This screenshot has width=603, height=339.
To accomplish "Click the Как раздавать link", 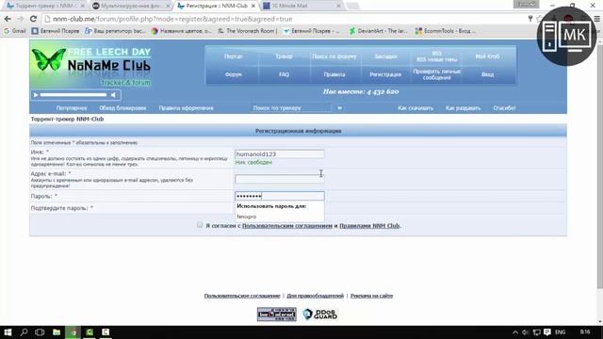I will [463, 108].
